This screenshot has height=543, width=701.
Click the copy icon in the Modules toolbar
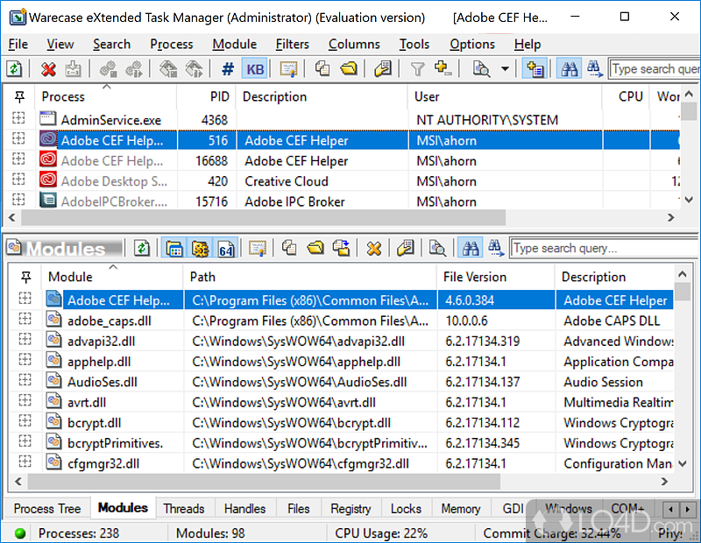pos(289,248)
